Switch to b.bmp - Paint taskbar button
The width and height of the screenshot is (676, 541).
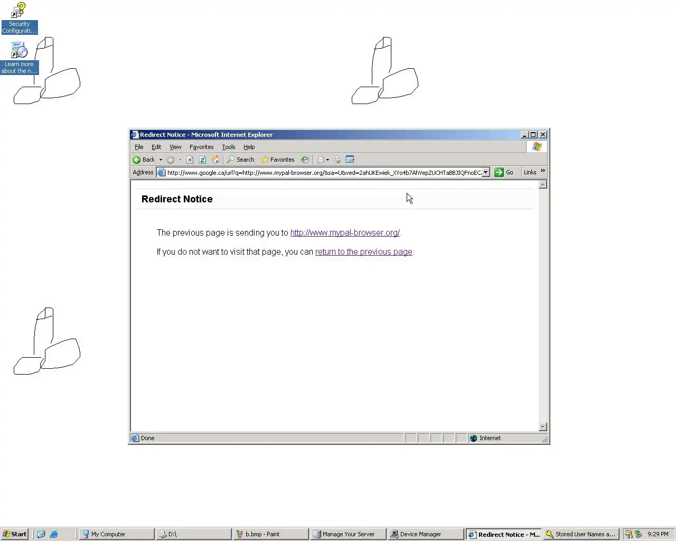(x=270, y=534)
